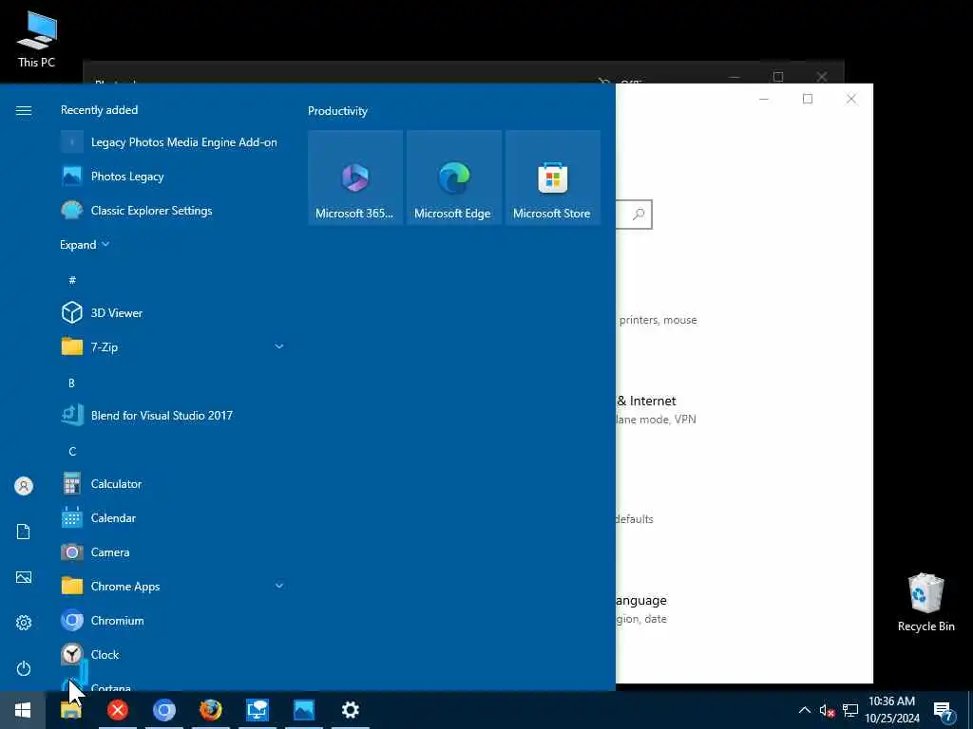Show hidden system tray icons
Image resolution: width=973 pixels, height=729 pixels.
coord(804,710)
